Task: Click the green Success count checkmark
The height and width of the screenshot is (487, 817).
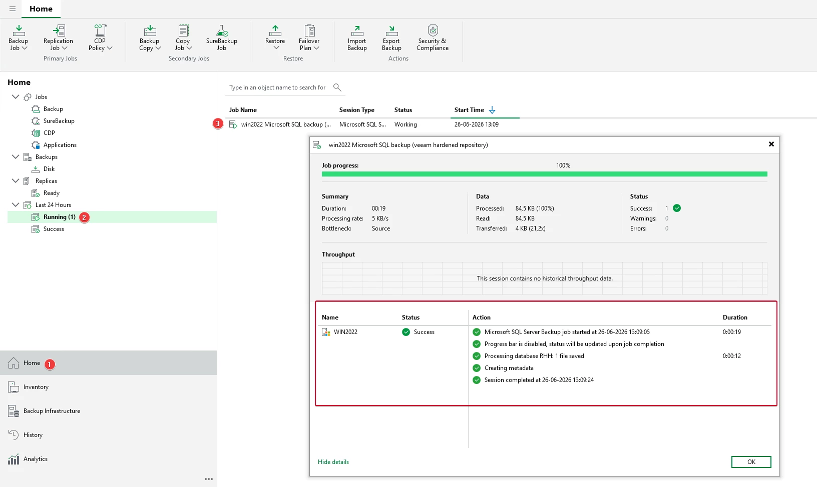Action: pos(677,208)
